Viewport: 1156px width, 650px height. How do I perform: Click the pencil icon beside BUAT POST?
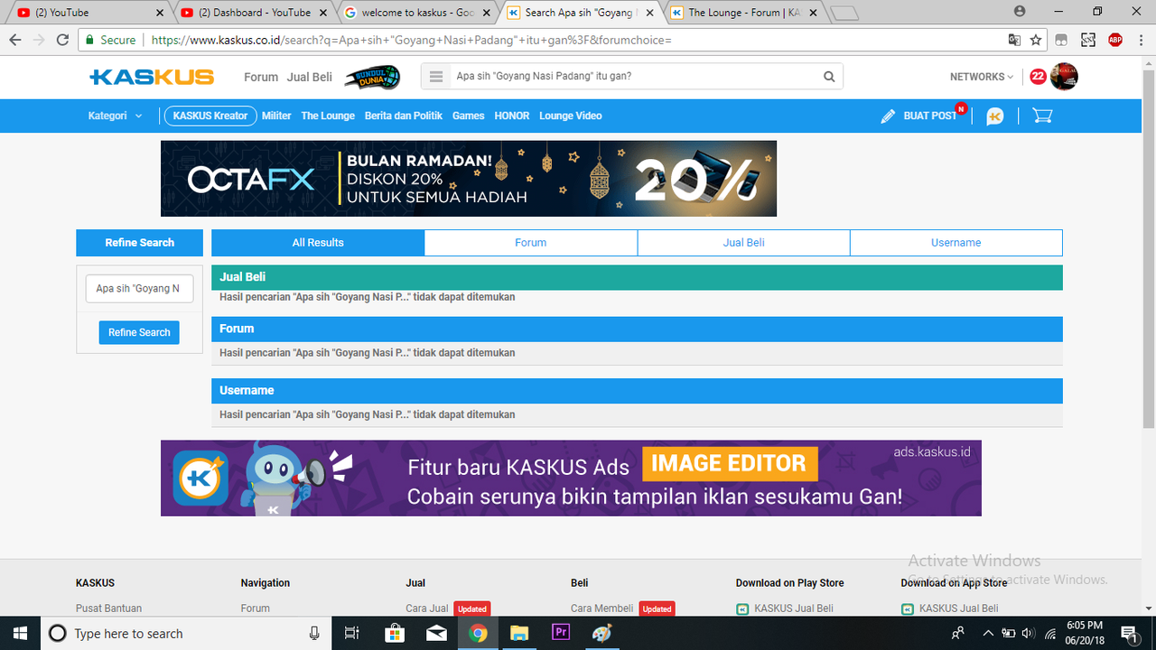888,116
